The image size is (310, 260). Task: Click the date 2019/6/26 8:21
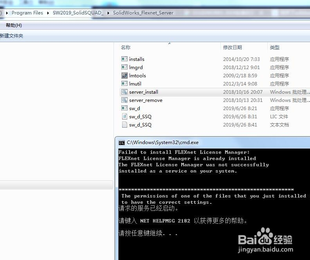[x=240, y=109]
